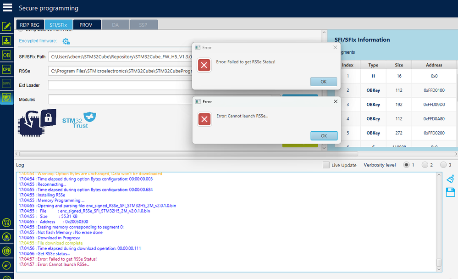This screenshot has width=458, height=279.
Task: Open the EL external loader sidebar icon
Action: pyautogui.click(x=6, y=251)
